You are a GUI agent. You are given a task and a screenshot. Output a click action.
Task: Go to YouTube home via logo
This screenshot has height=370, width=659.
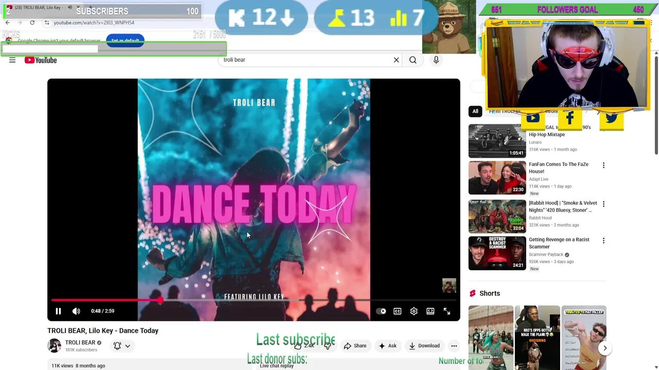[41, 60]
